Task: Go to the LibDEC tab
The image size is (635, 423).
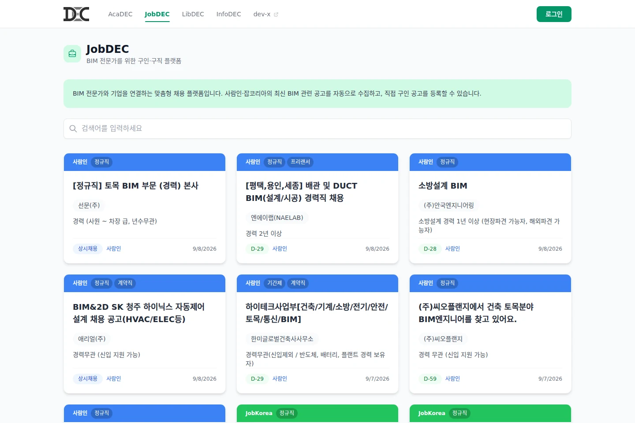Action: (193, 14)
